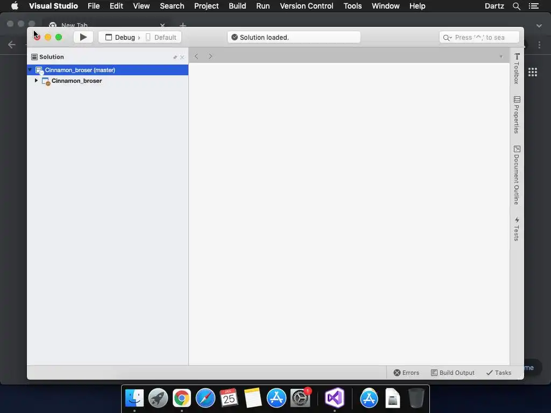The height and width of the screenshot is (413, 551).
Task: Open the Apple menu
Action: click(15, 6)
